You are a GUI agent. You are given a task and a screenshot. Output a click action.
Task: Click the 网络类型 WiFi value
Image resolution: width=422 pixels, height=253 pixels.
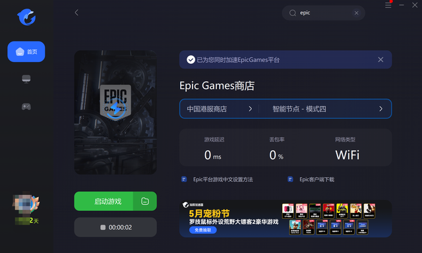tap(347, 155)
